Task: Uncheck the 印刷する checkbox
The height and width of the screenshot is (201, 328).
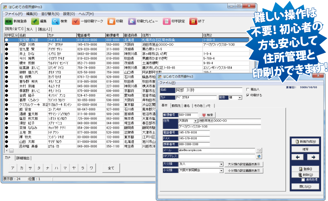Action: pyautogui.click(x=248, y=95)
